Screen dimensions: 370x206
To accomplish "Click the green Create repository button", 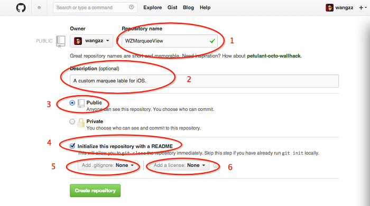I will pos(95,191).
